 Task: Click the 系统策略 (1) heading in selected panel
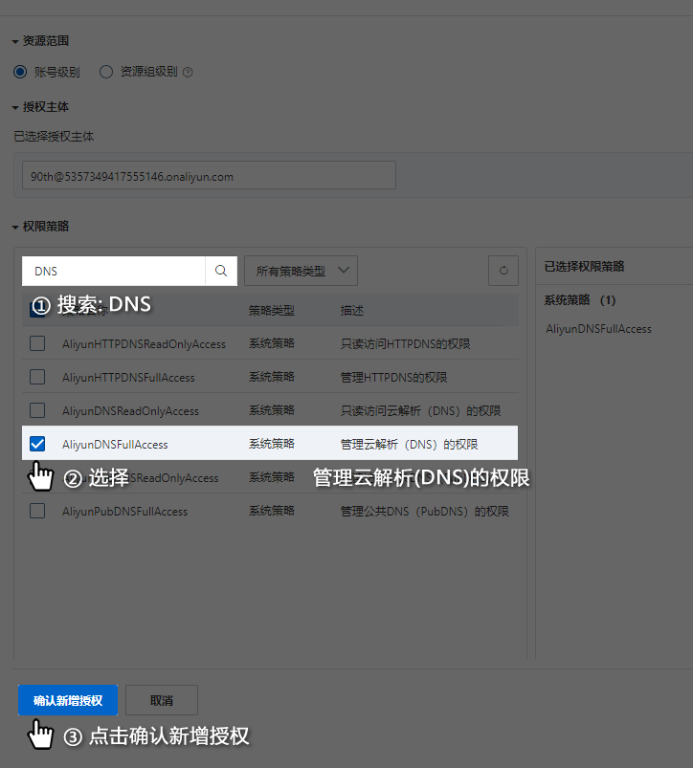point(580,299)
